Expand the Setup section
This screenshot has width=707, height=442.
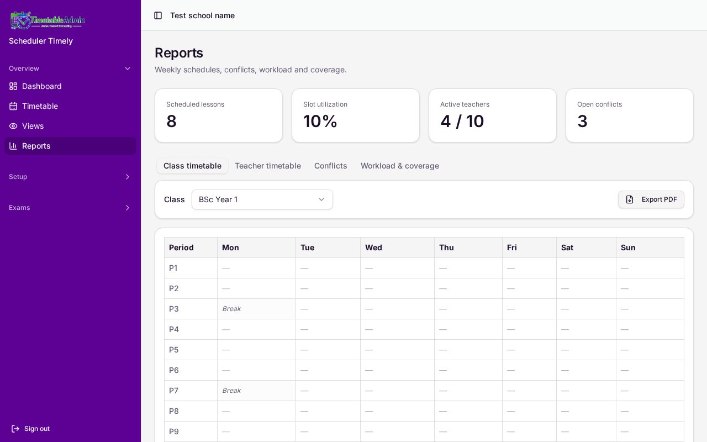tap(70, 177)
